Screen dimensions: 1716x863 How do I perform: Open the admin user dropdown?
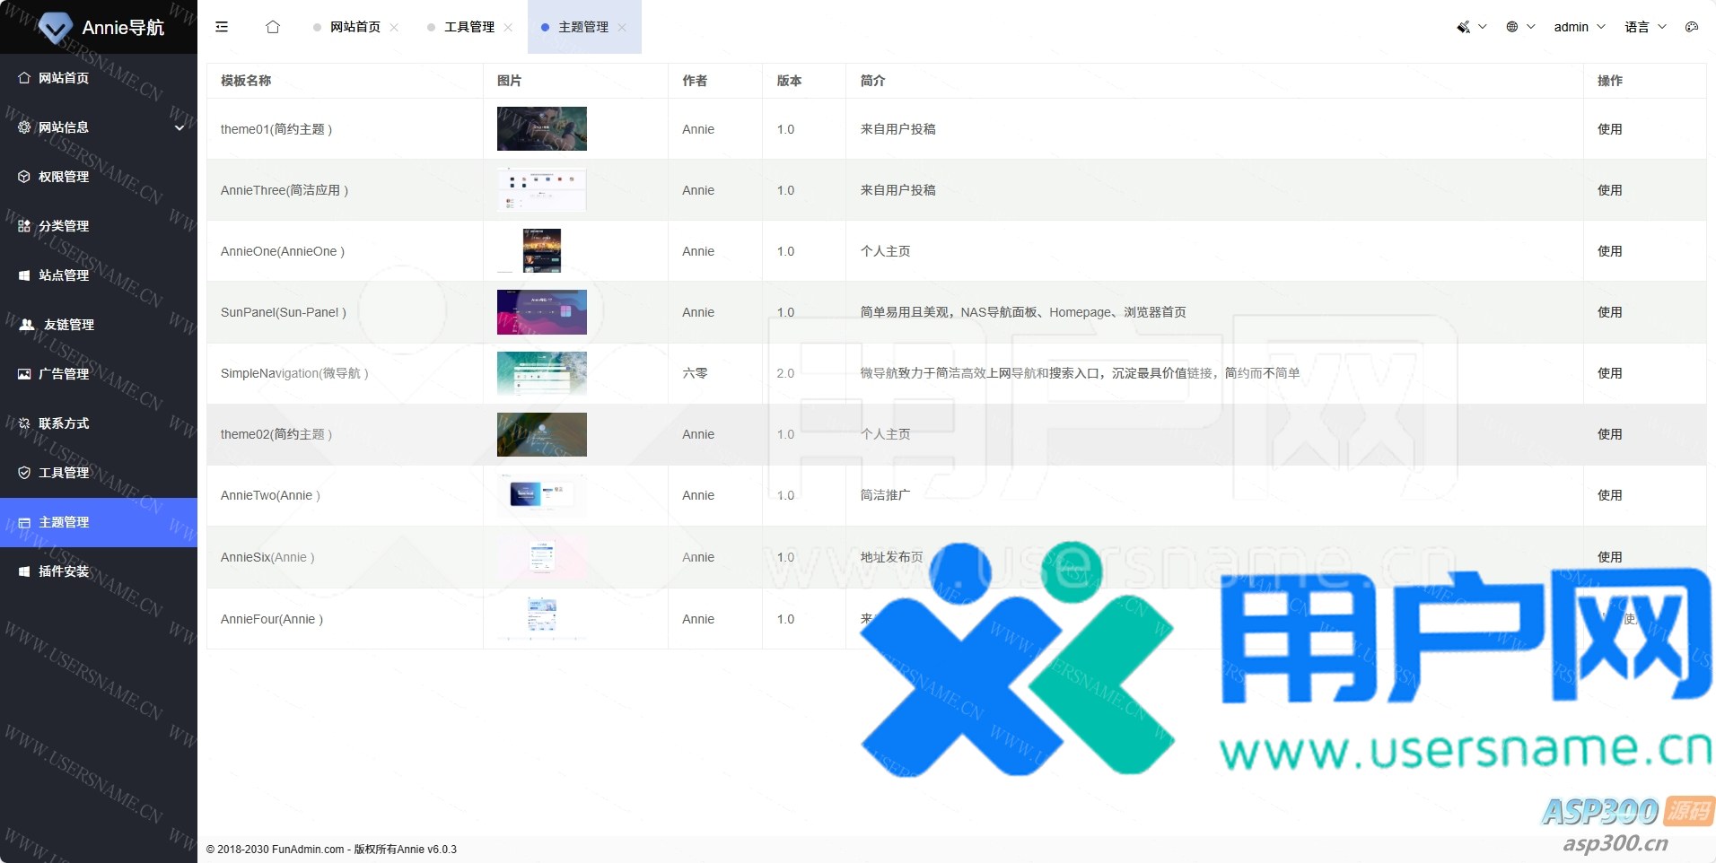[1579, 27]
